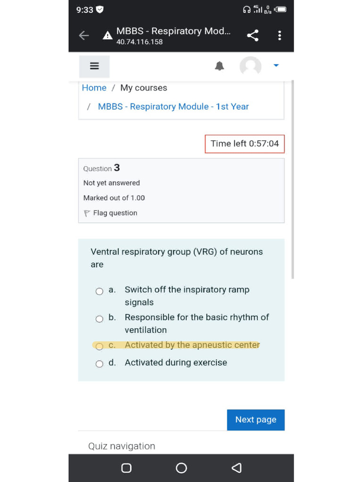Choose option c, apneustic center
362x482 pixels.
[99, 346]
